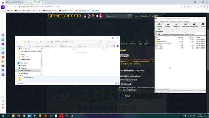Click the GameBanana logo
The image size is (209, 118).
(64, 16)
